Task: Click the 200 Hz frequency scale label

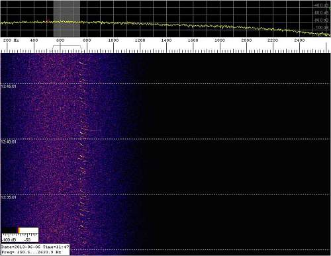Action: coord(11,40)
